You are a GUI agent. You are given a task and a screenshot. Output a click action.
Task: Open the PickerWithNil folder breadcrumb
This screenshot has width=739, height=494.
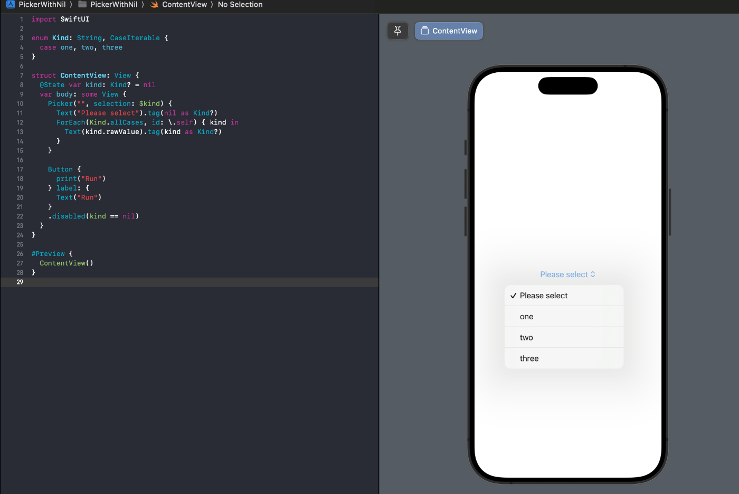coord(114,4)
